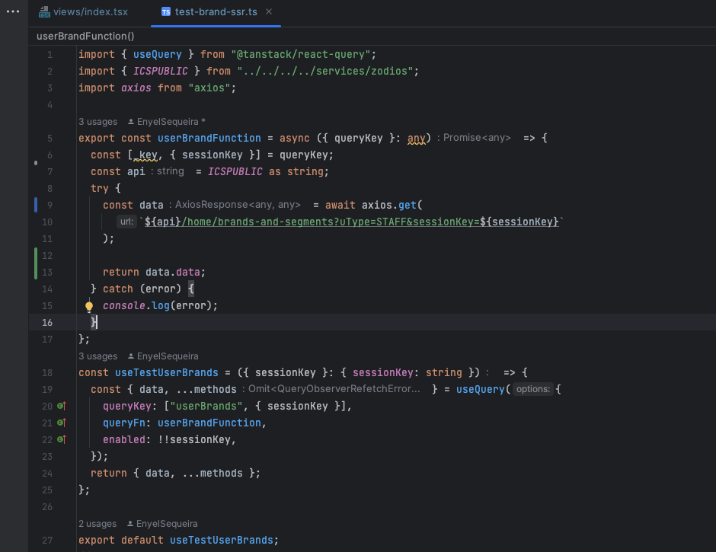Click the userBrandFunction() breadcrumb
This screenshot has height=552, width=716.
click(85, 36)
